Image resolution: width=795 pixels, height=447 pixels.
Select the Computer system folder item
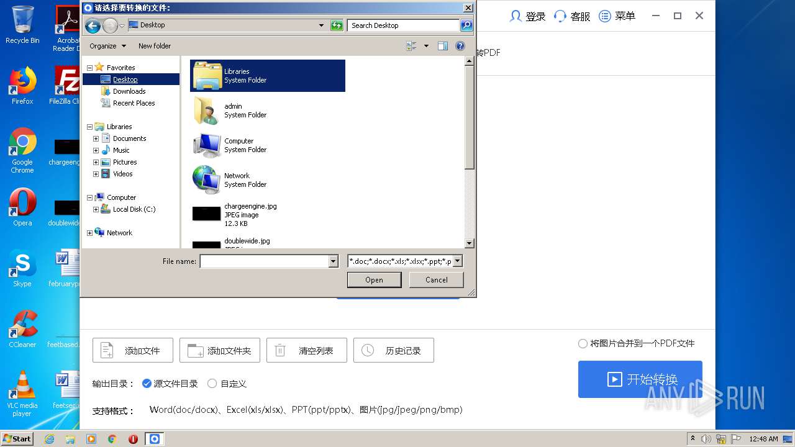[268, 145]
